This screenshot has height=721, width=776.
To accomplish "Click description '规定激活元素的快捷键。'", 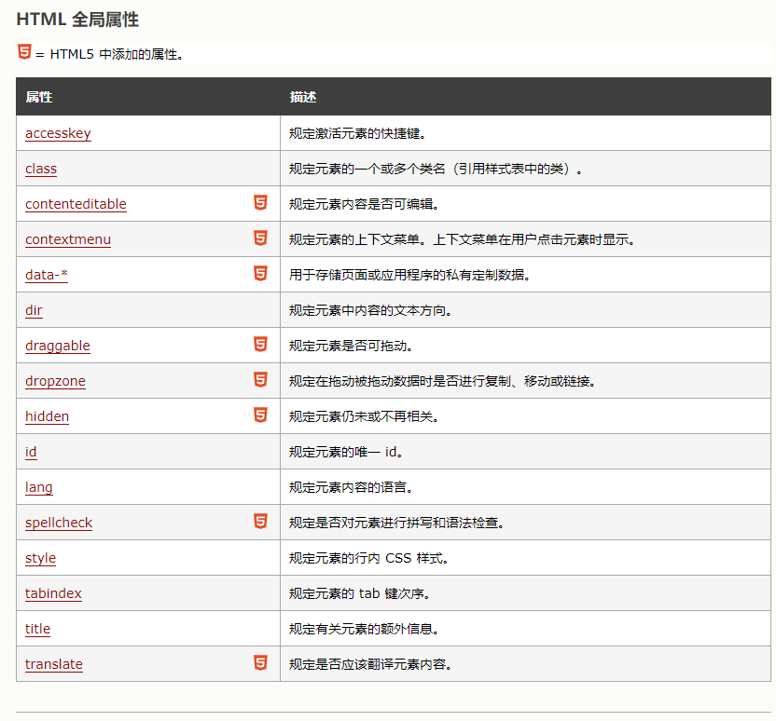I will 358,134.
